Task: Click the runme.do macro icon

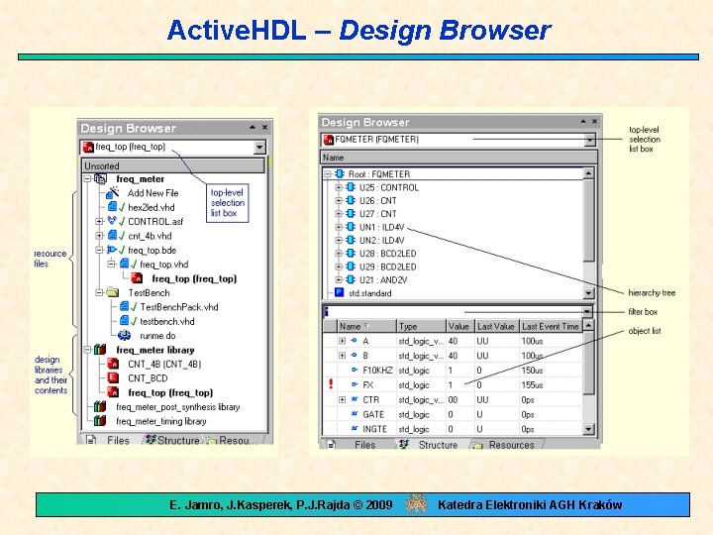Action: tap(124, 335)
